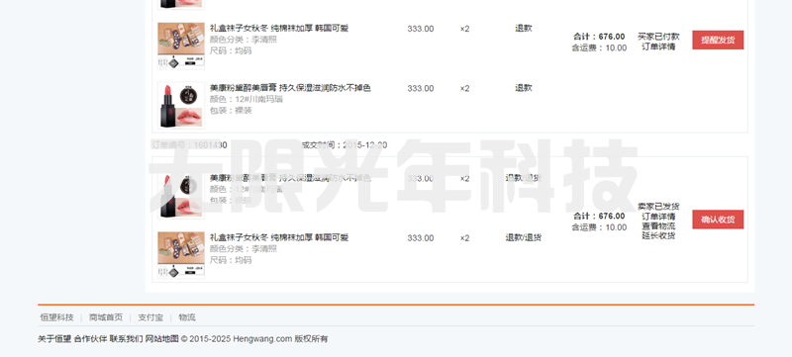The width and height of the screenshot is (792, 357).
Task: Click socks quantity ×2 in 卖家已发货 order
Action: [x=464, y=238]
